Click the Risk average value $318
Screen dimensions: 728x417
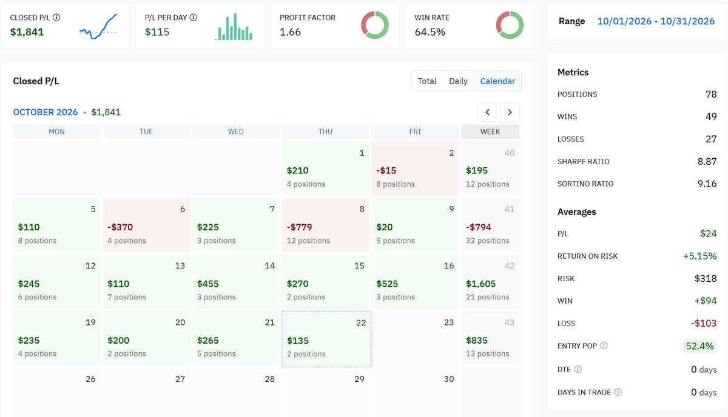[x=706, y=278]
